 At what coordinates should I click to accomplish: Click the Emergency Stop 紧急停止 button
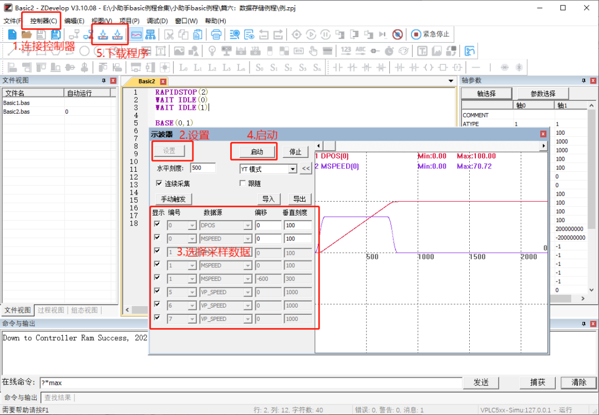(430, 34)
